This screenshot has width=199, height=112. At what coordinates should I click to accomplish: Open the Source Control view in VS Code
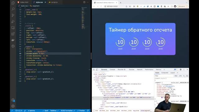point(13,15)
